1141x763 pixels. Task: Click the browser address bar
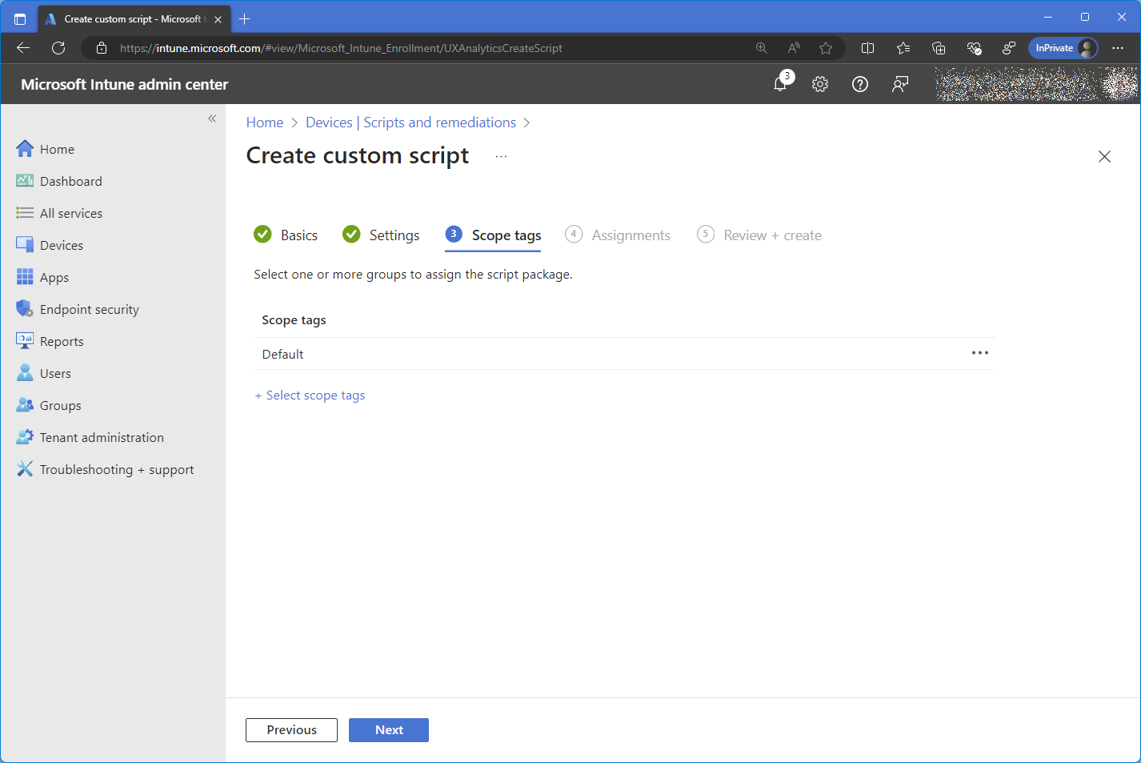(432, 48)
